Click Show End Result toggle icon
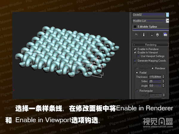Image resolution: width=179 pixels, height=134 pixels. pyautogui.click(x=144, y=35)
